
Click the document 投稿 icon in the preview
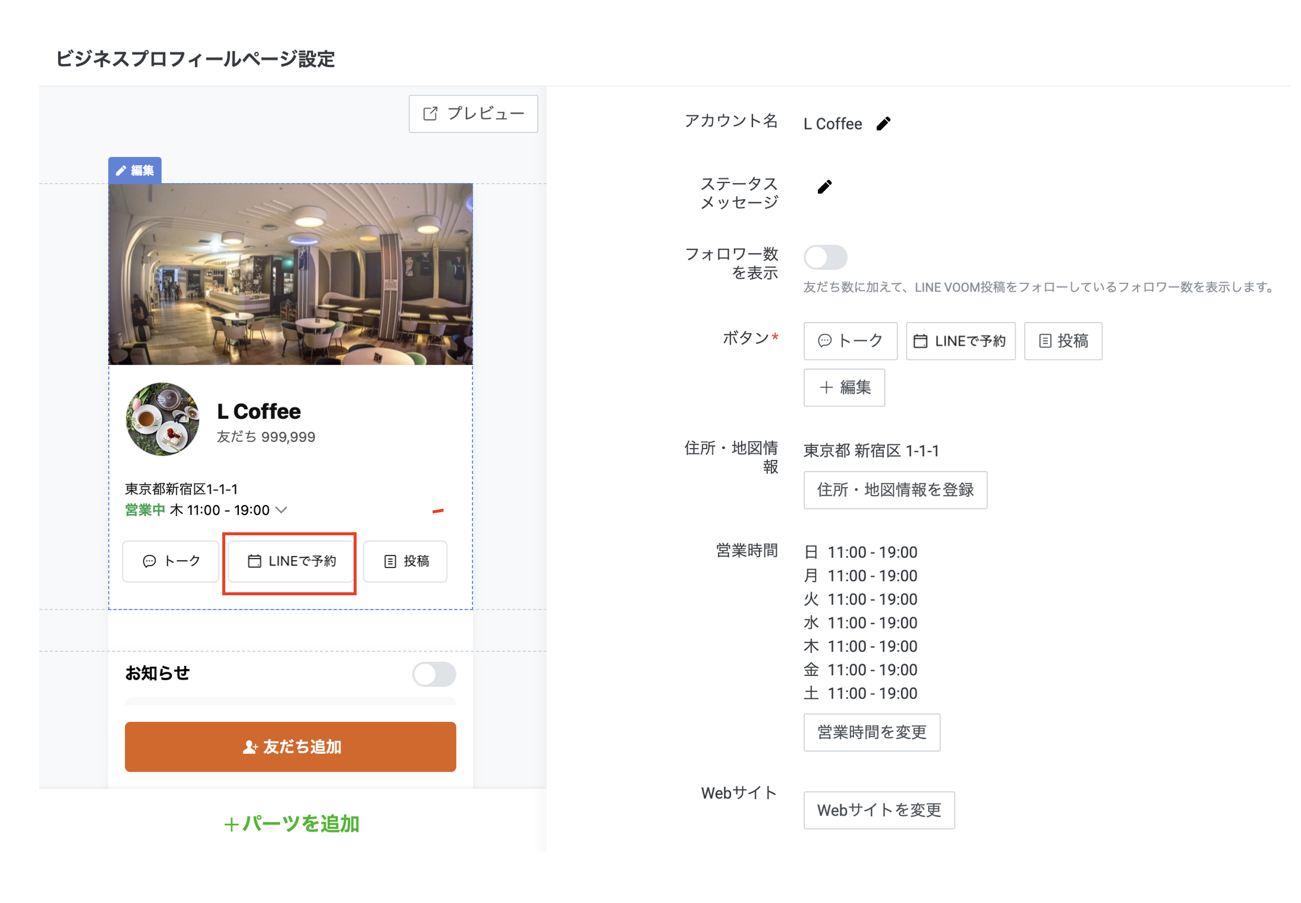[390, 561]
